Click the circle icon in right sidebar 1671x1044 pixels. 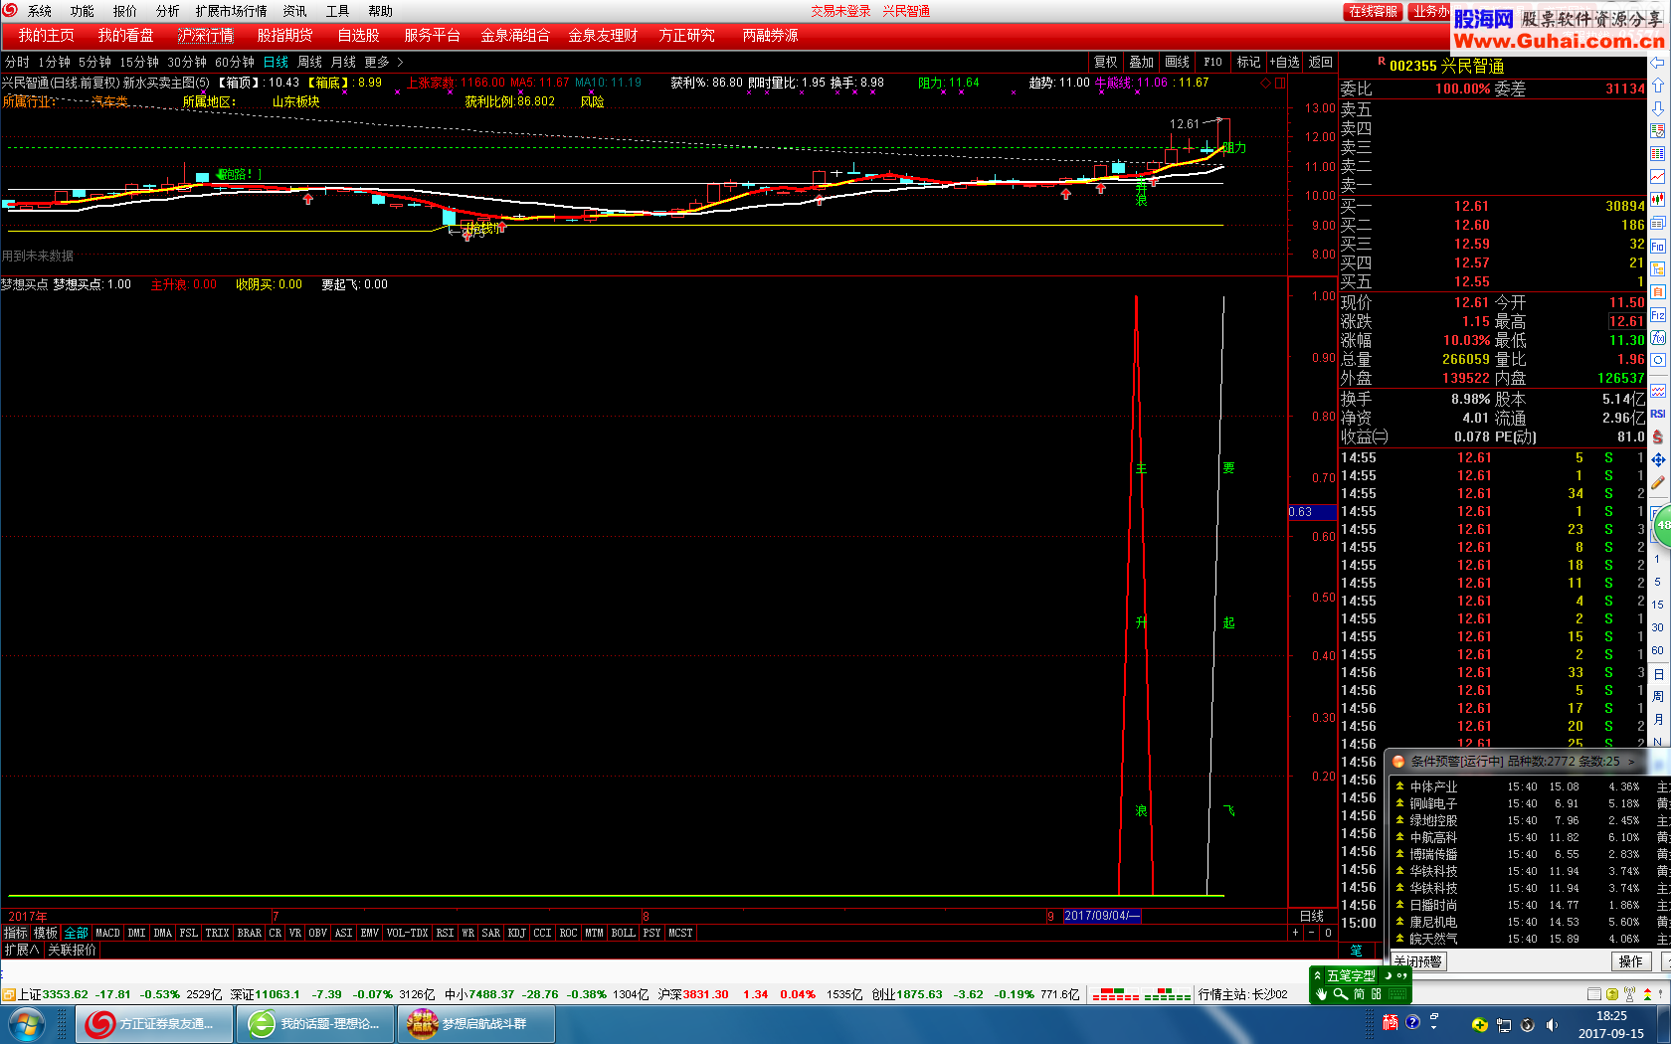(x=1657, y=360)
